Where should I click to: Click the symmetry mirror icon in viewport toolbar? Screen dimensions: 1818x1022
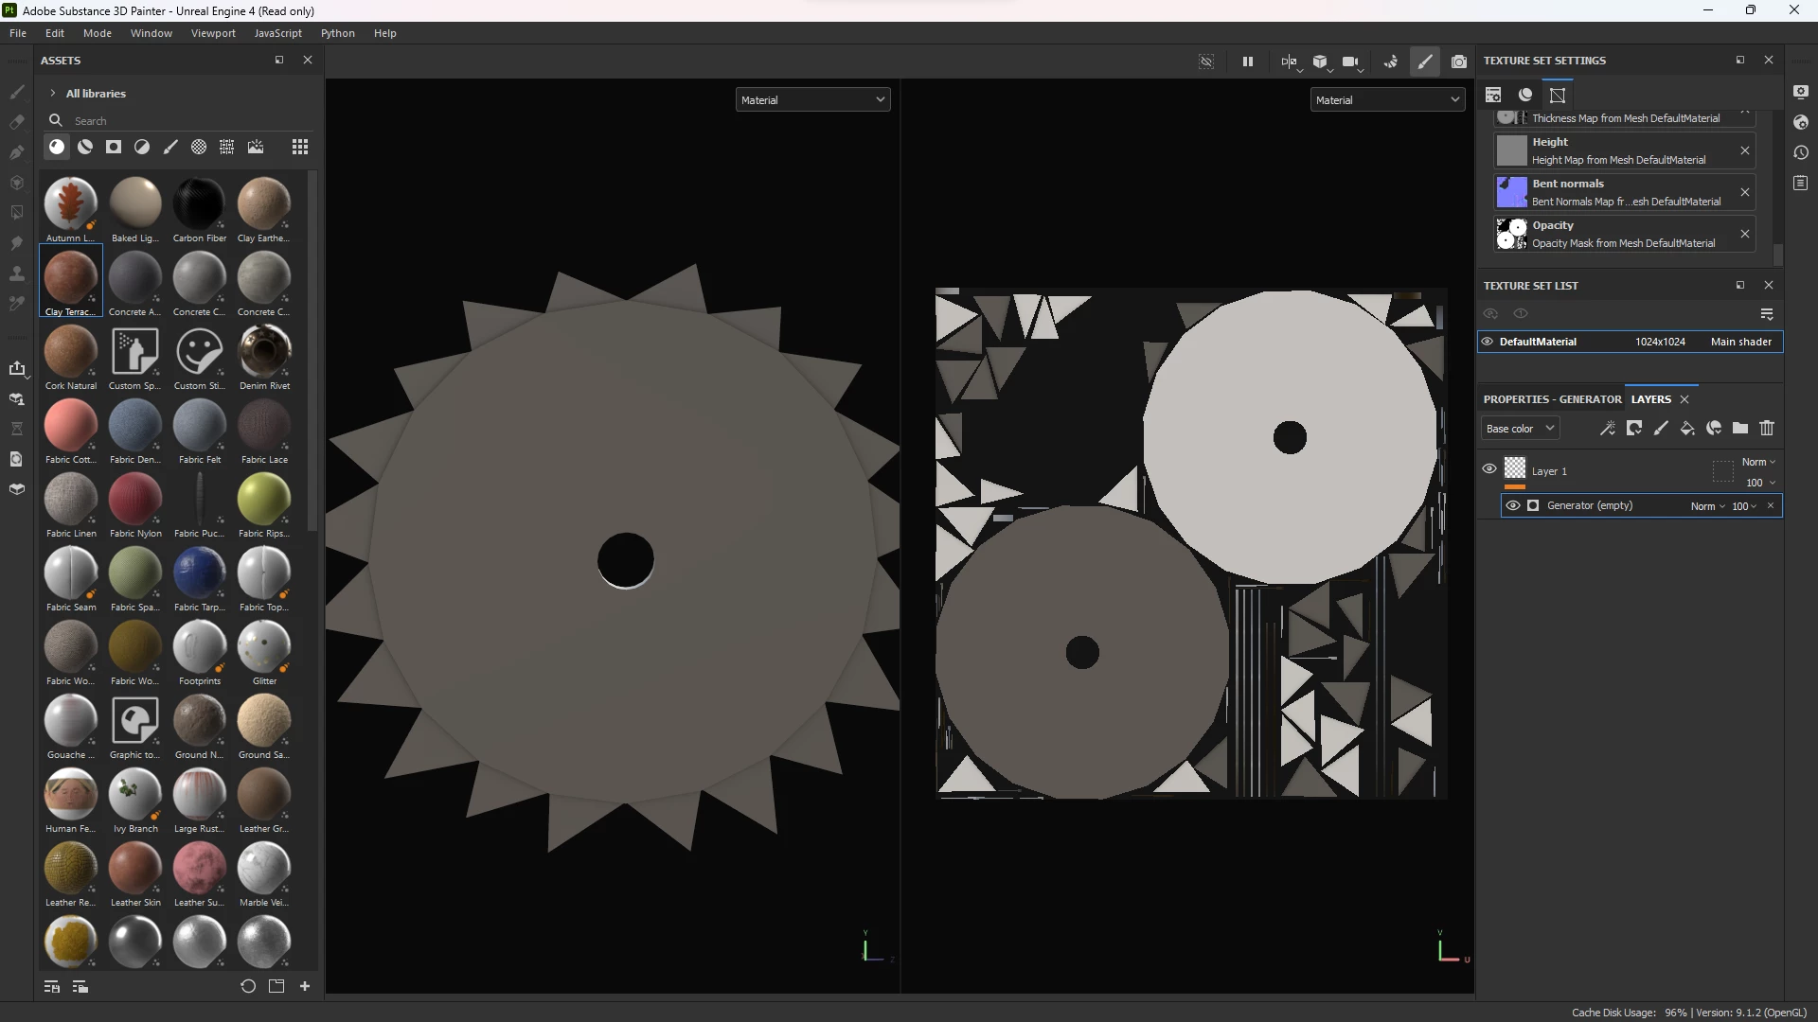click(1288, 62)
